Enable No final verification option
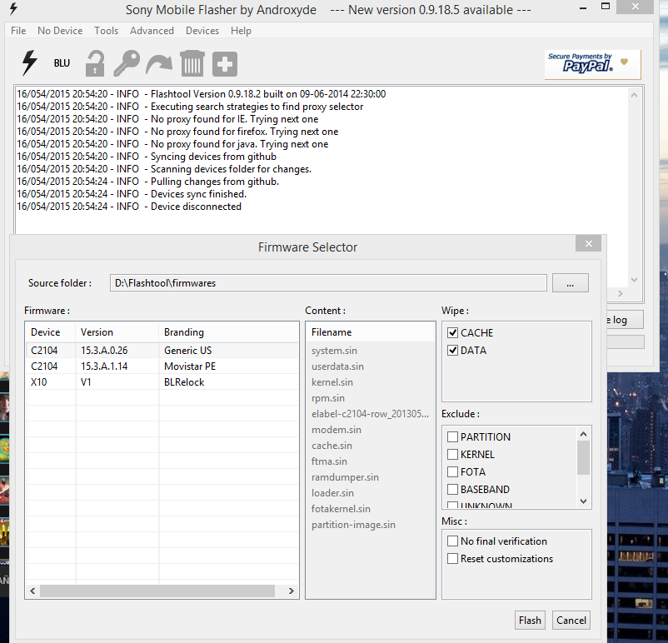The width and height of the screenshot is (668, 643). tap(452, 541)
